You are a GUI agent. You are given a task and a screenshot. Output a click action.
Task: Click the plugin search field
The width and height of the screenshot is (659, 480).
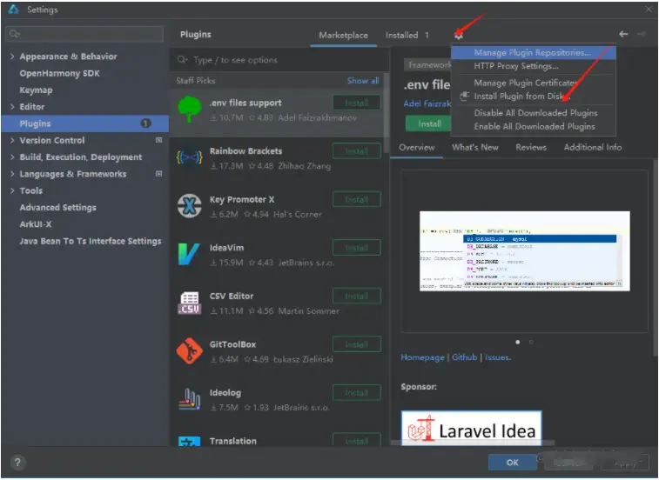(x=279, y=60)
